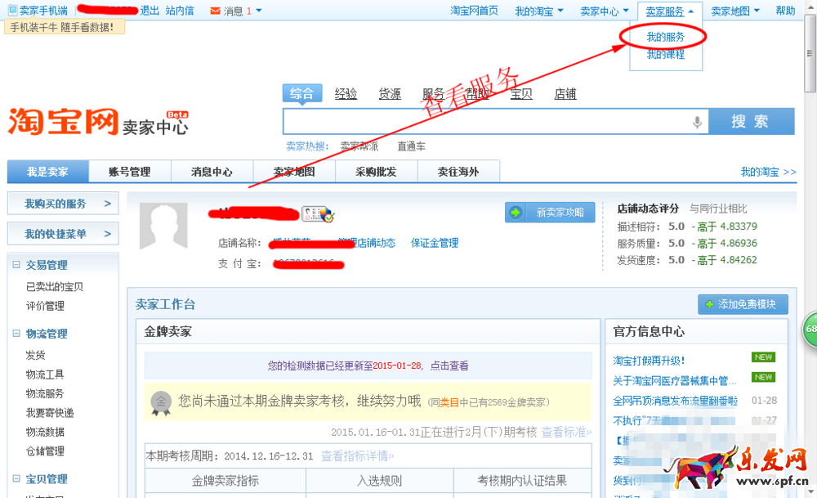Switch to the 店铺 search tab
Viewport: 817px width, 498px height.
point(565,94)
